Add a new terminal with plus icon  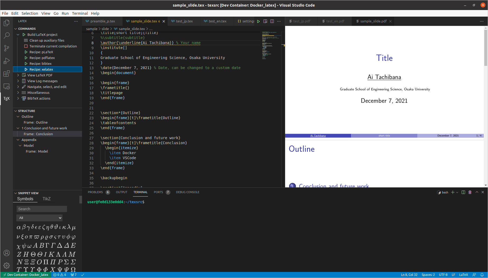[453, 192]
